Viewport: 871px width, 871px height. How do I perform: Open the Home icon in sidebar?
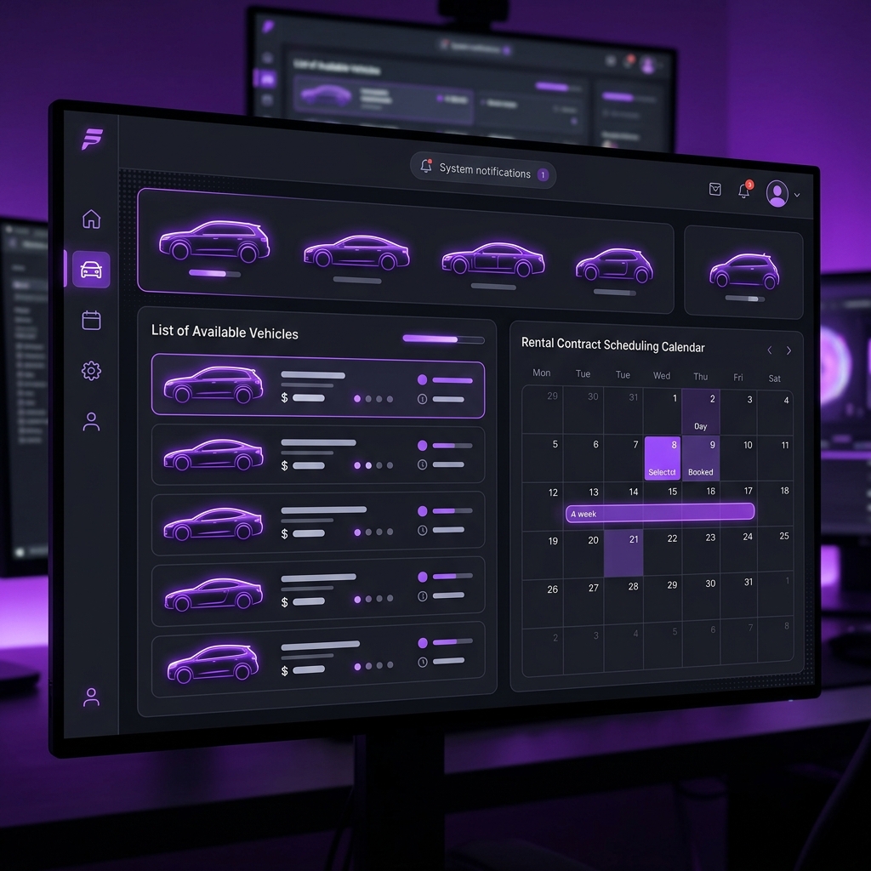92,219
